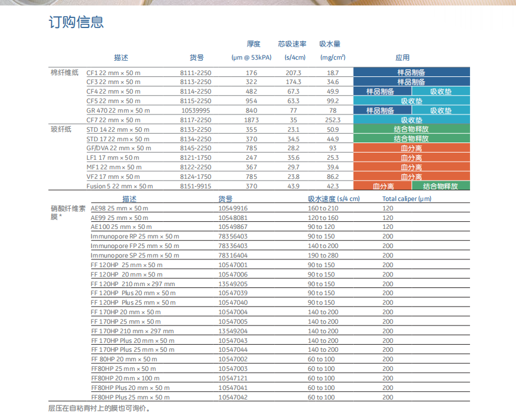The width and height of the screenshot is (516, 418).
Task: Click product number 8113-2250
Action: pos(196,82)
